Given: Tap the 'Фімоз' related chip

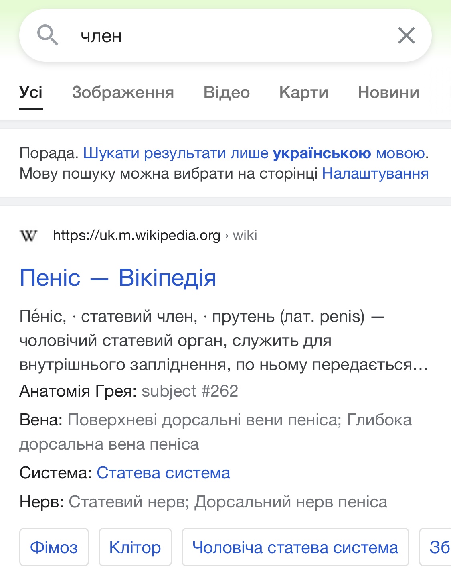Looking at the screenshot, I should tap(54, 547).
